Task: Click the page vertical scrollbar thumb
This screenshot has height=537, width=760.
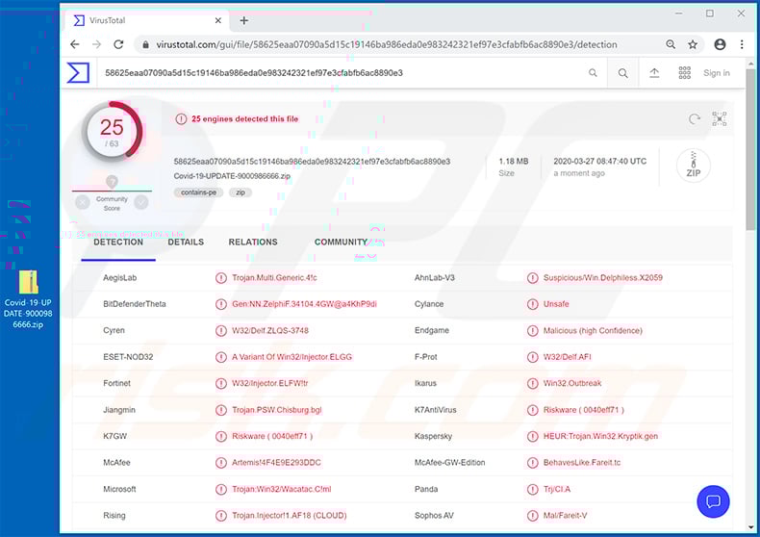Action: [x=750, y=150]
